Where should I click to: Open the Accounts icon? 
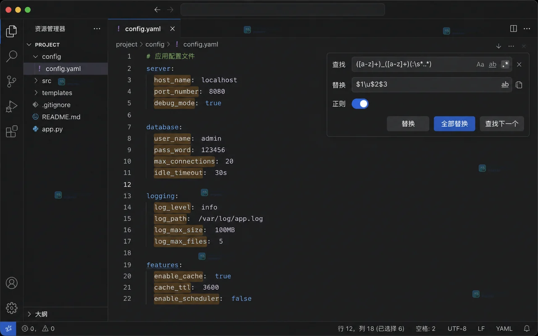click(12, 283)
